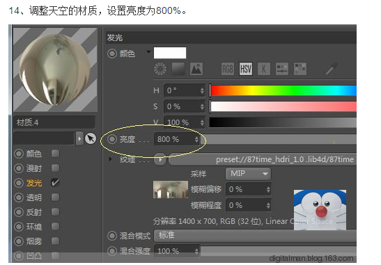Toggle the 混合强度 animation dot

pyautogui.click(x=112, y=251)
